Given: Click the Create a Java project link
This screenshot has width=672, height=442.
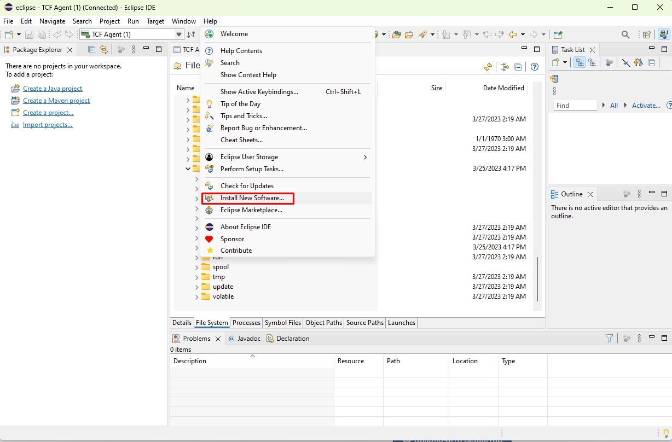Looking at the screenshot, I should coord(53,89).
